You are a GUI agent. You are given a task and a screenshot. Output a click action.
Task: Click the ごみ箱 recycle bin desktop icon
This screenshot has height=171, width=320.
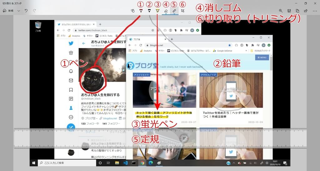coord(38,27)
